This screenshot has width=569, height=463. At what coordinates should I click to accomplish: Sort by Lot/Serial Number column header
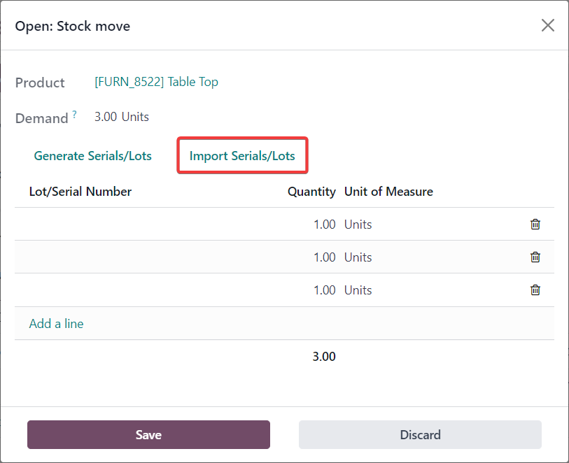click(x=80, y=191)
